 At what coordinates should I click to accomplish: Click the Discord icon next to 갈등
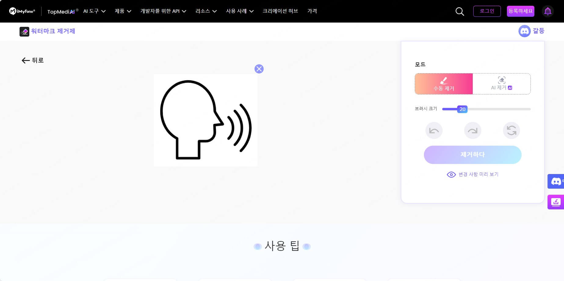tap(524, 31)
